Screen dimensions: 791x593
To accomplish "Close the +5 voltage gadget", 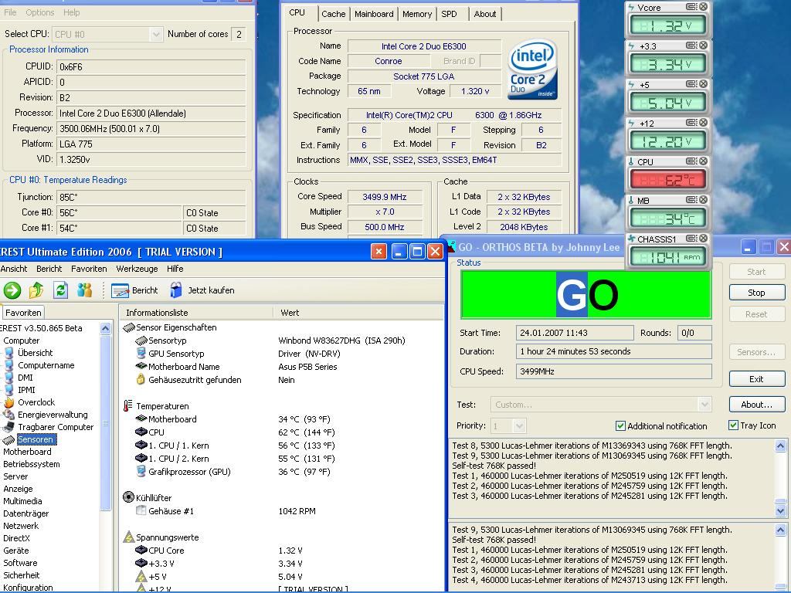I will [703, 83].
